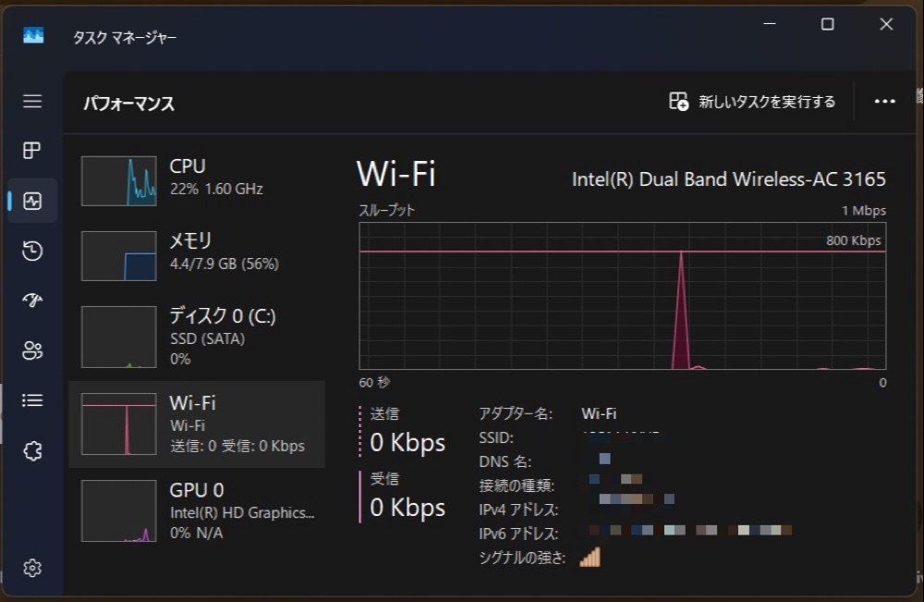Open Task Manager settings gear
The width and height of the screenshot is (924, 602).
[32, 568]
